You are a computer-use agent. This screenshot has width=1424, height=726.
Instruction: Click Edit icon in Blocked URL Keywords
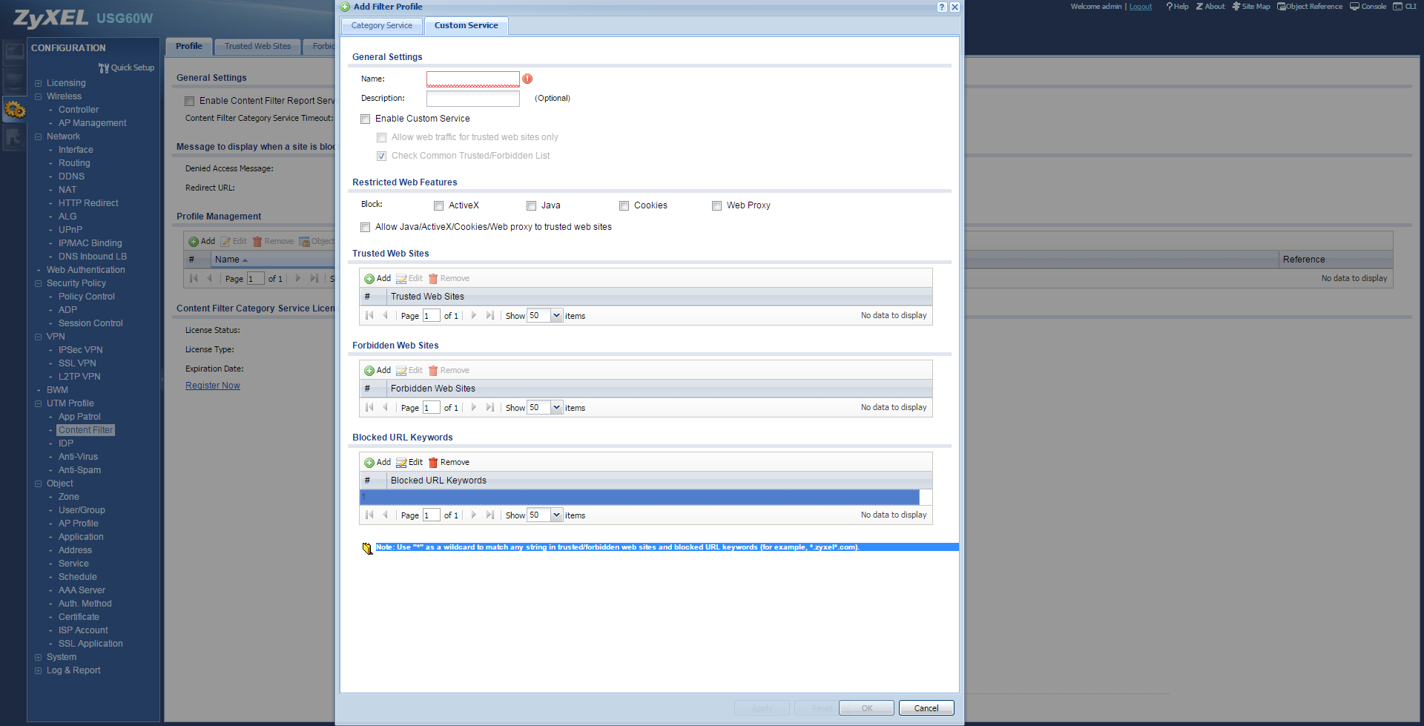[x=401, y=463]
